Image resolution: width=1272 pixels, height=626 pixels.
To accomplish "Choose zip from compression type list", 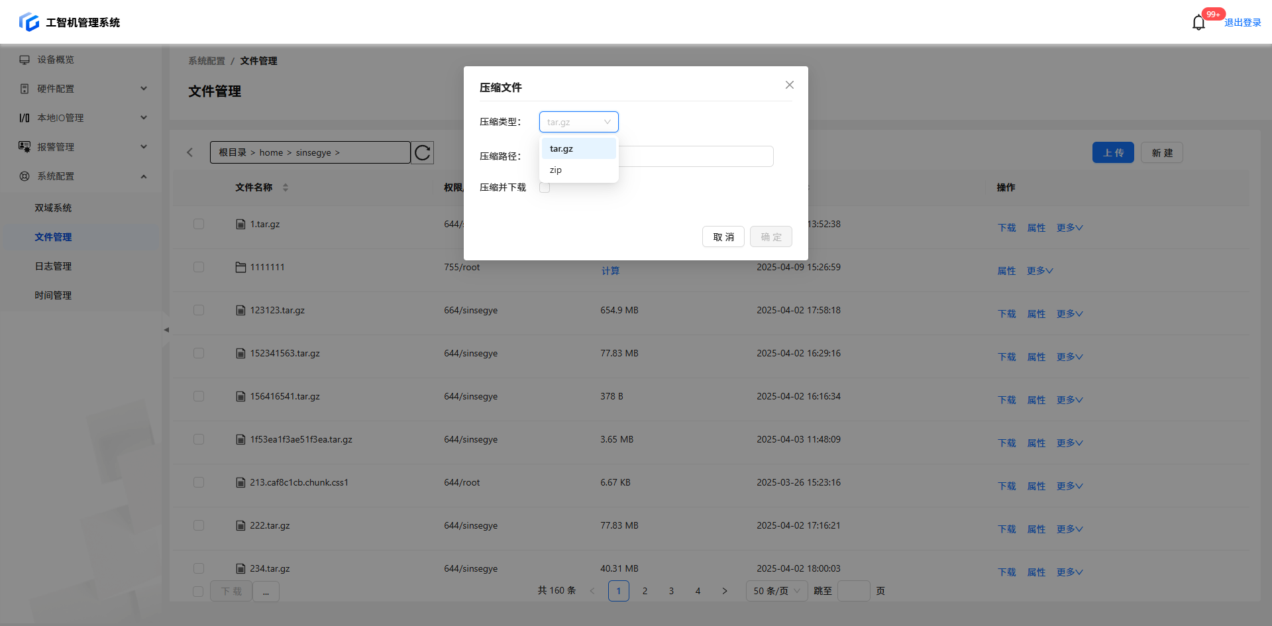I will point(556,170).
